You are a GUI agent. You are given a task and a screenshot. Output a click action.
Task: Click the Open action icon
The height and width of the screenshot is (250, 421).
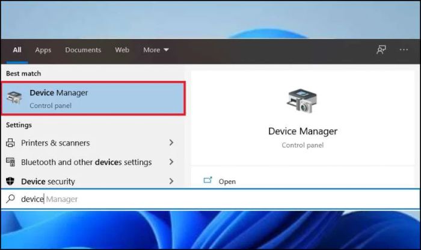208,180
